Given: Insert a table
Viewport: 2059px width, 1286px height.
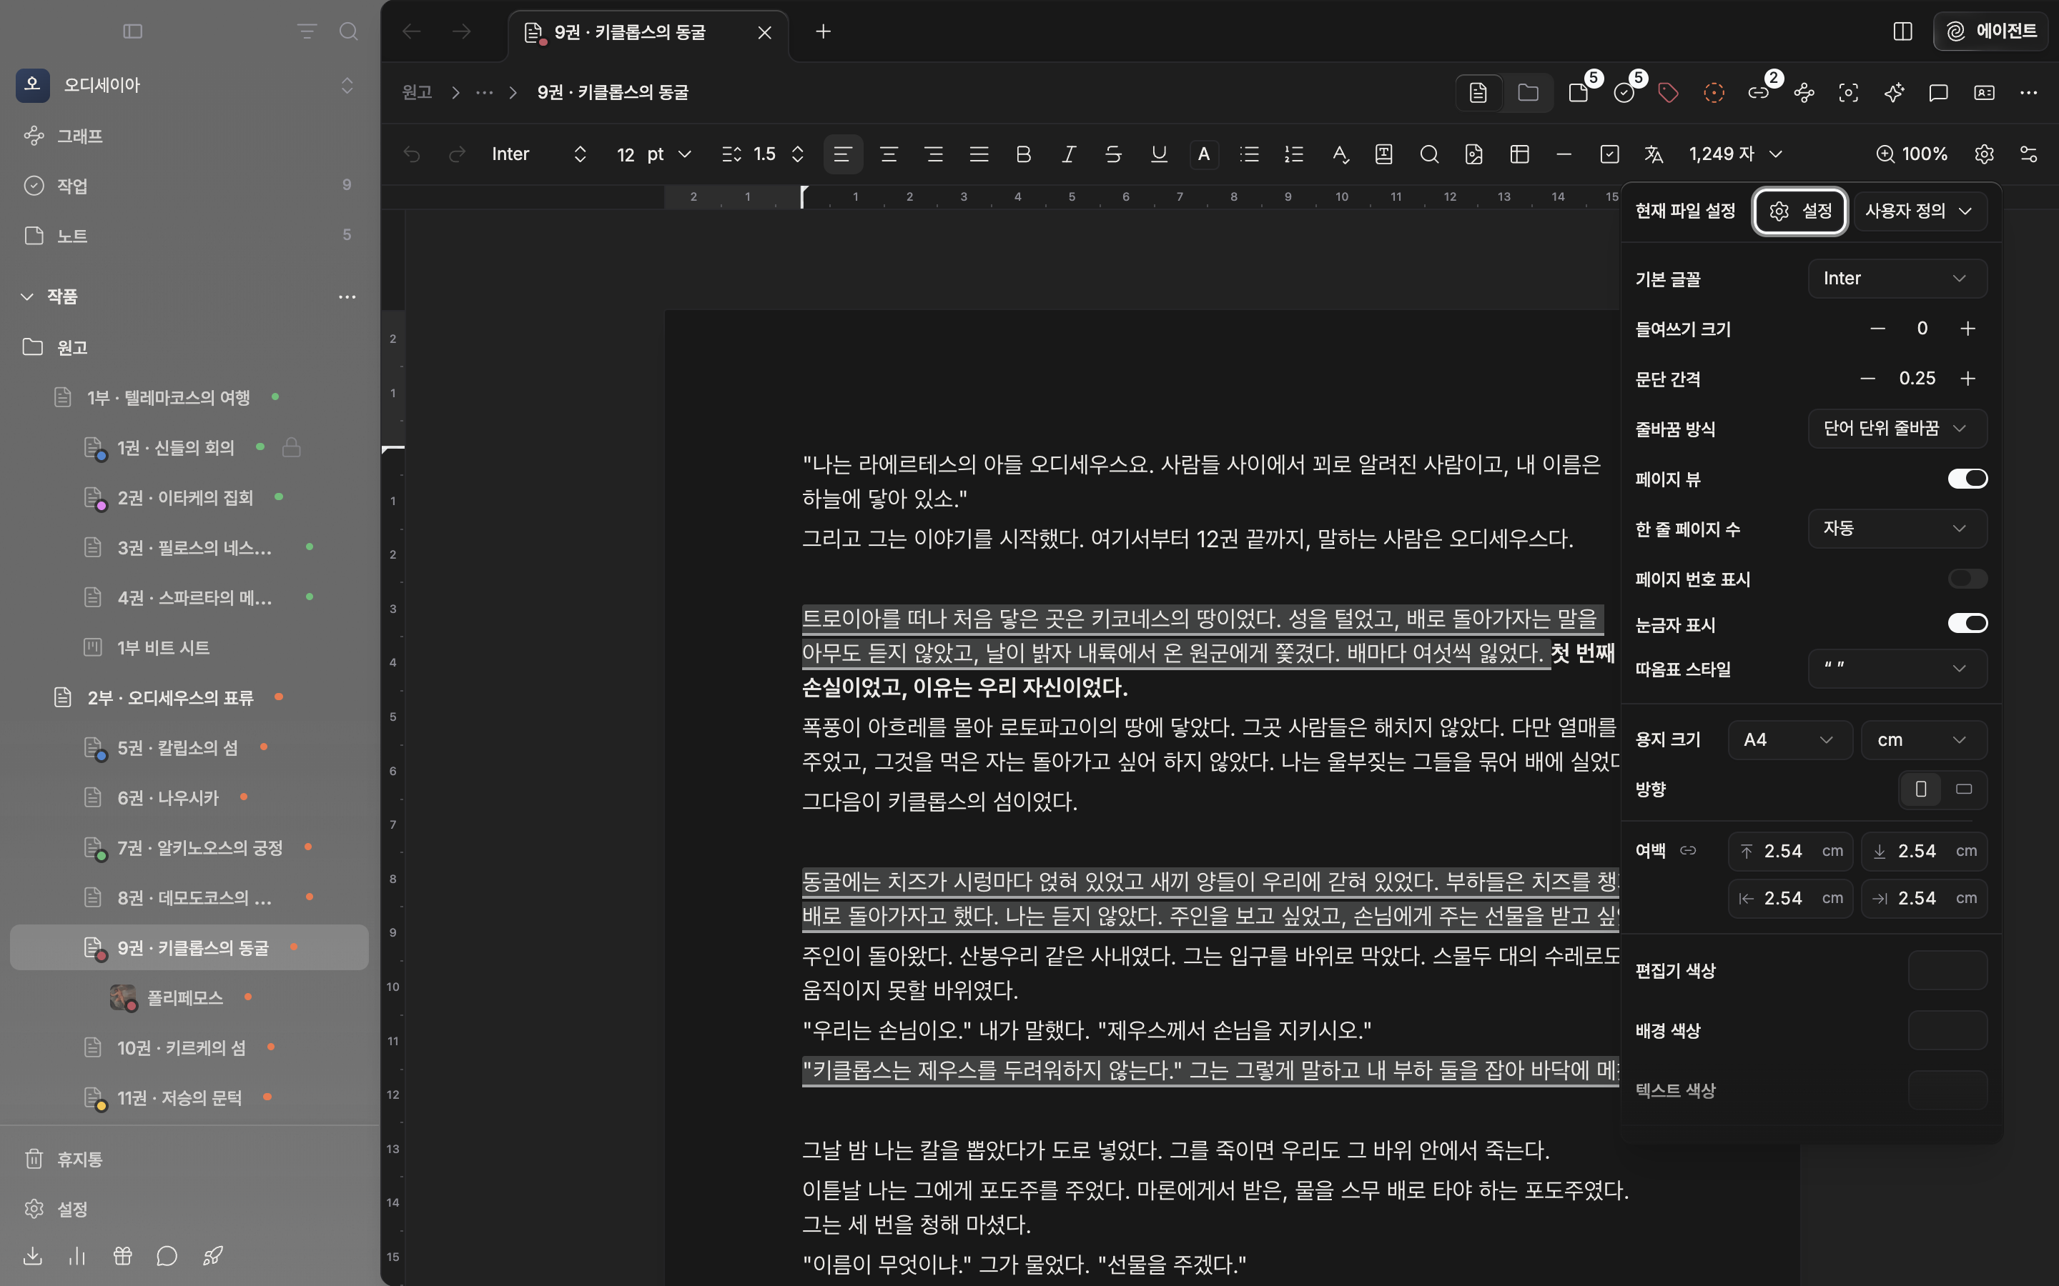Looking at the screenshot, I should (1519, 154).
